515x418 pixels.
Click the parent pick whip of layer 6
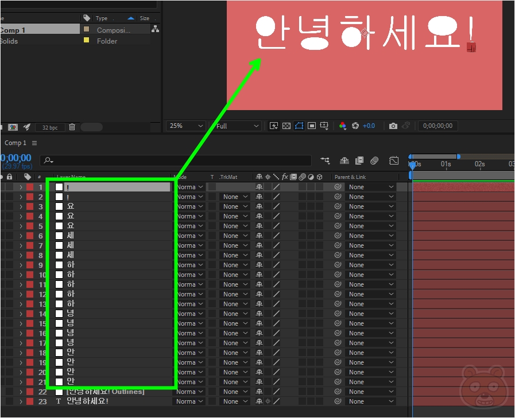(338, 236)
